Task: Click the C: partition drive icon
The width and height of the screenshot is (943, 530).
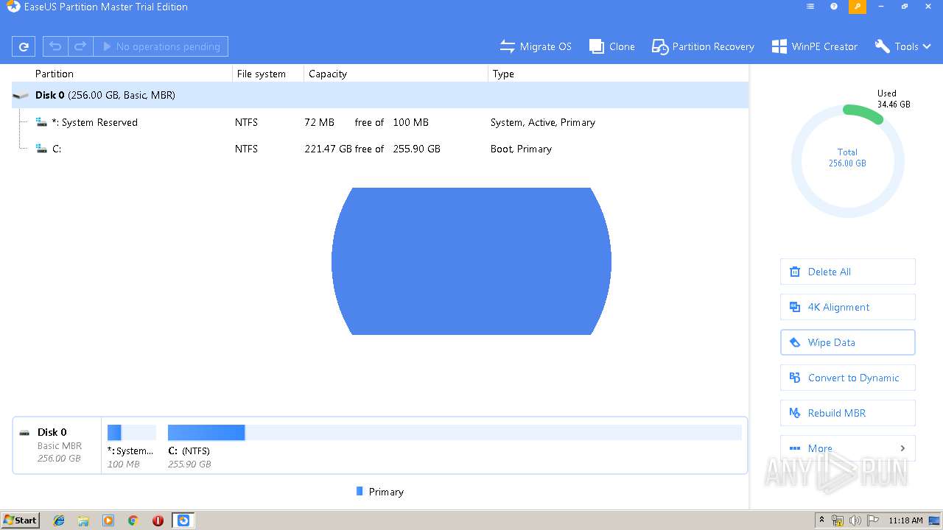Action: (x=41, y=149)
